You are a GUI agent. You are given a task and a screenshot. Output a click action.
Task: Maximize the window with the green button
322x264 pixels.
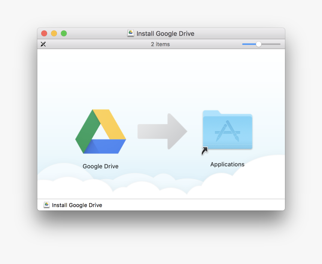tap(64, 33)
